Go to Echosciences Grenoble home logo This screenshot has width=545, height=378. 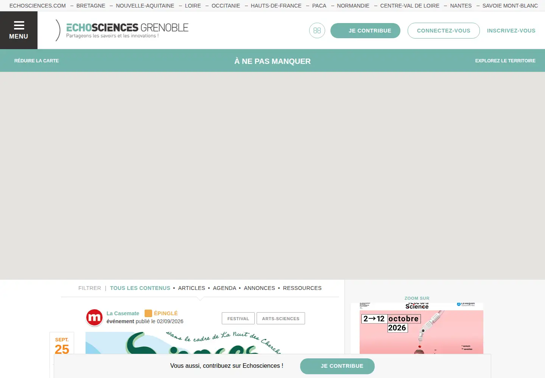pyautogui.click(x=122, y=30)
